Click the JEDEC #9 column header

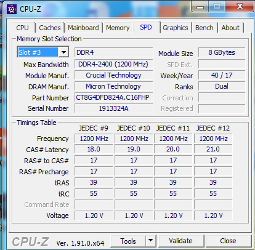(x=94, y=128)
